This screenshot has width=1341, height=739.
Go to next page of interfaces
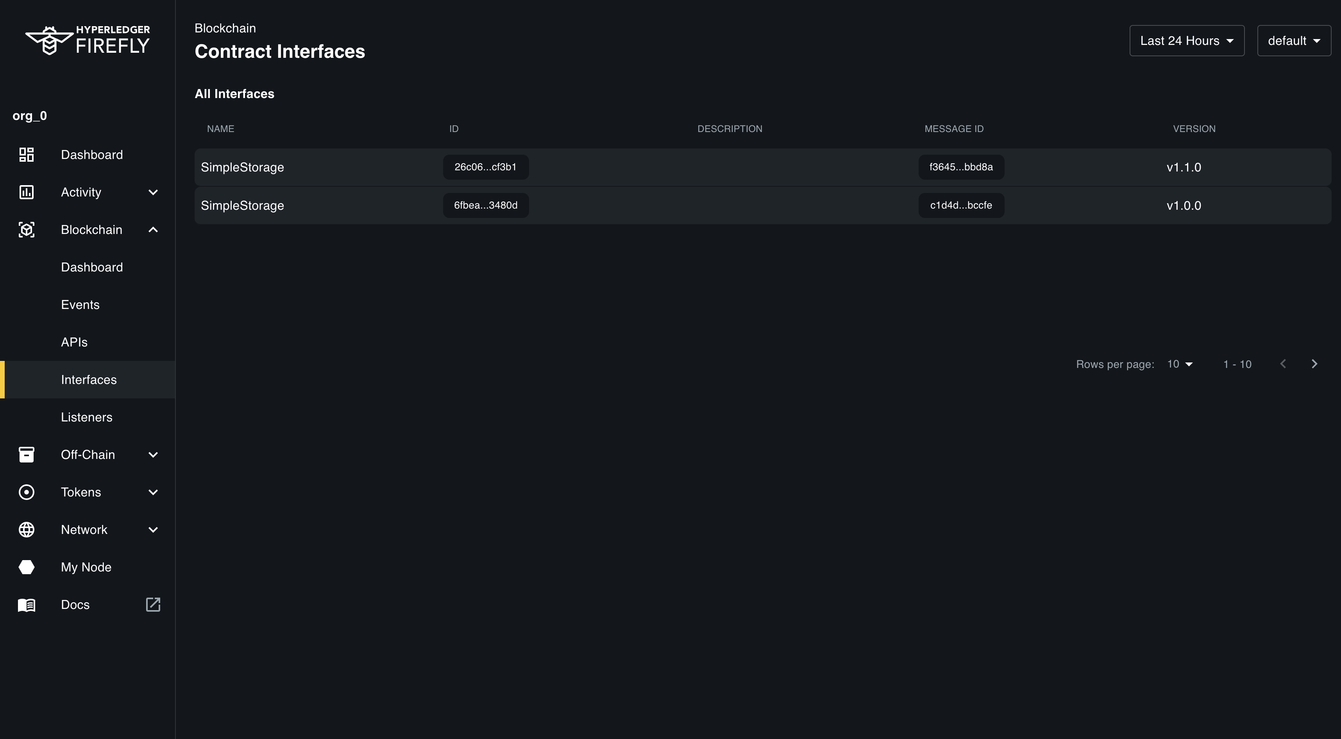pyautogui.click(x=1314, y=364)
